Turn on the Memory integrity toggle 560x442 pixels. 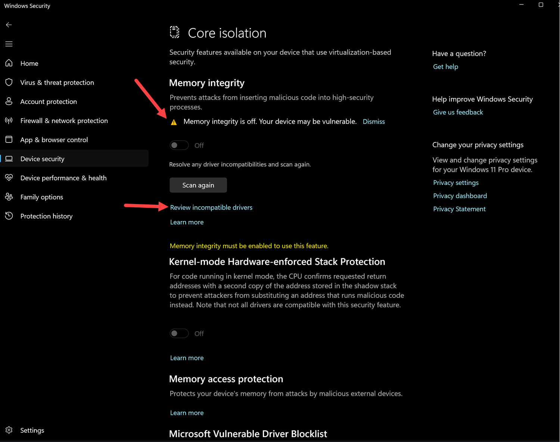(x=179, y=145)
